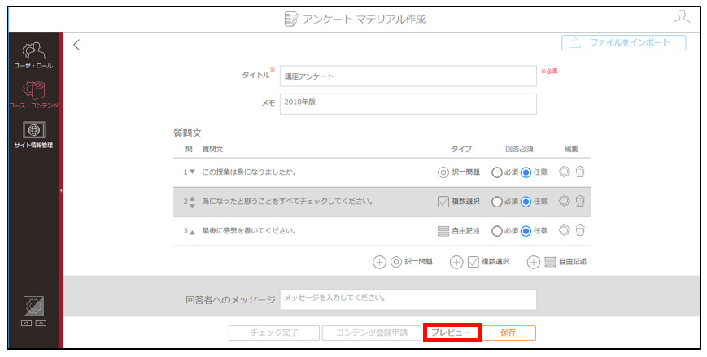707x357 pixels.
Task: Delete question 2 with trash icon
Action: pyautogui.click(x=580, y=201)
